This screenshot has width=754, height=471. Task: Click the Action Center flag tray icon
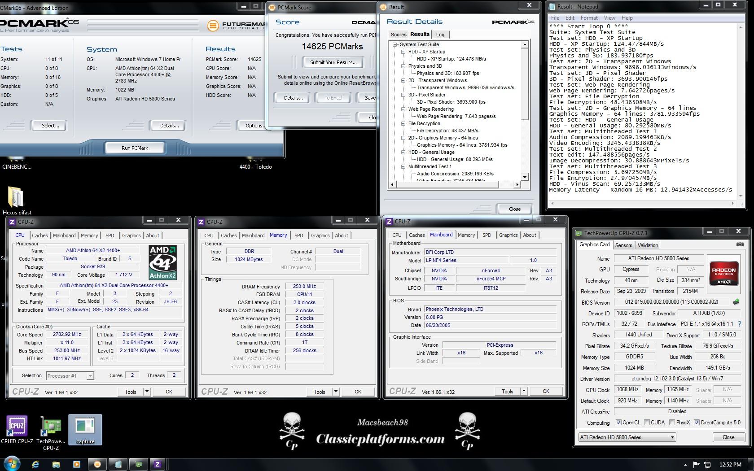[x=697, y=465]
